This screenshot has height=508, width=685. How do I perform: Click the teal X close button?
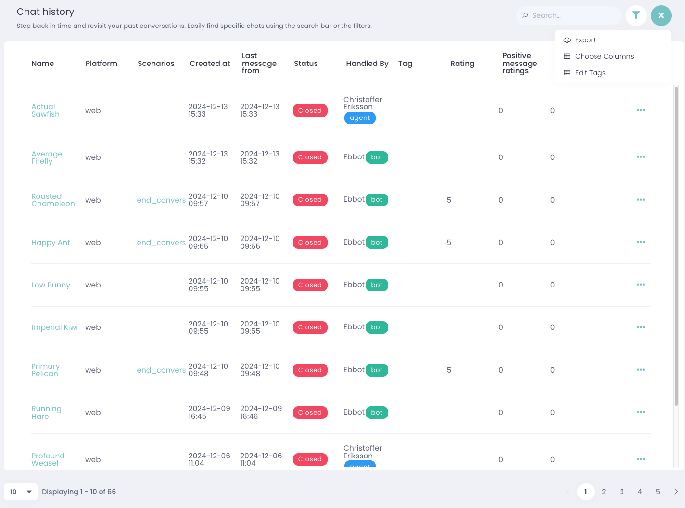pyautogui.click(x=661, y=15)
